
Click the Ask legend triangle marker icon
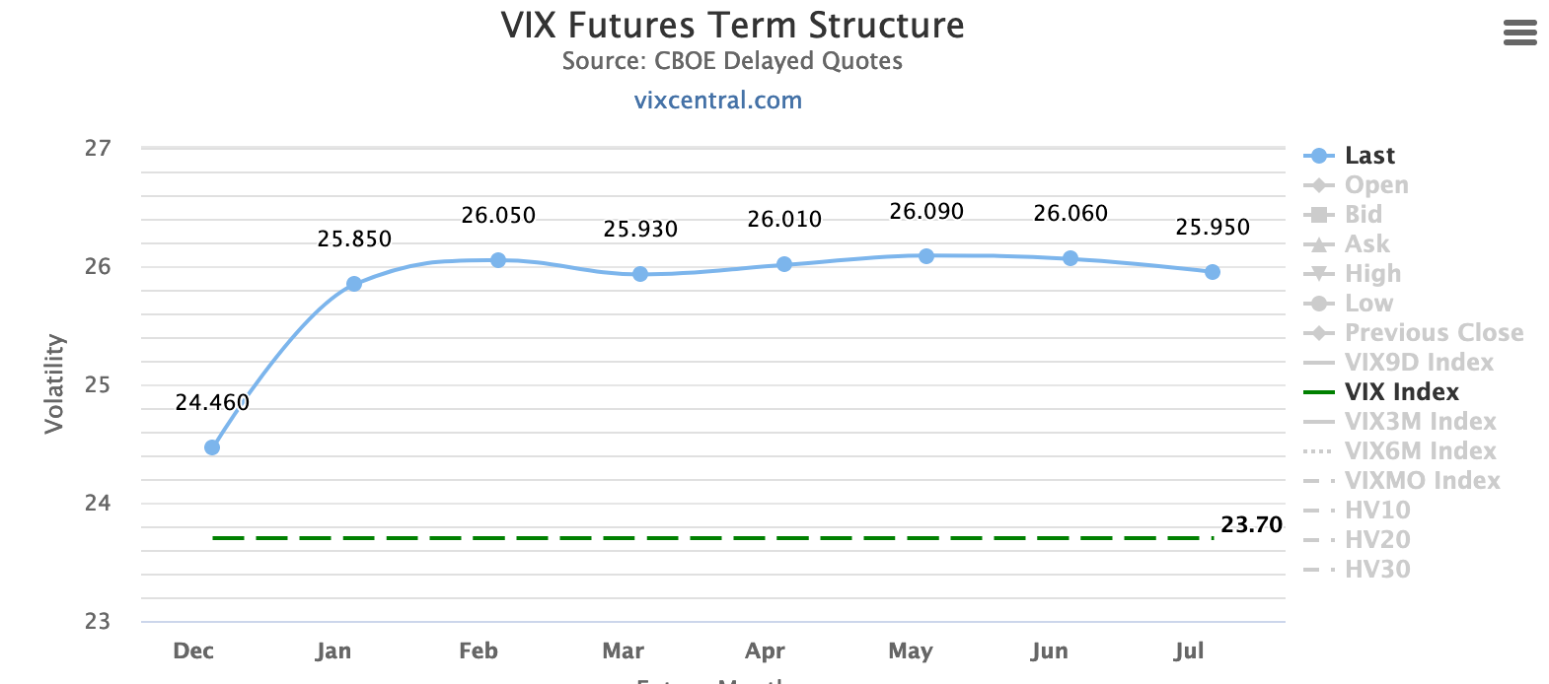coord(1319,244)
